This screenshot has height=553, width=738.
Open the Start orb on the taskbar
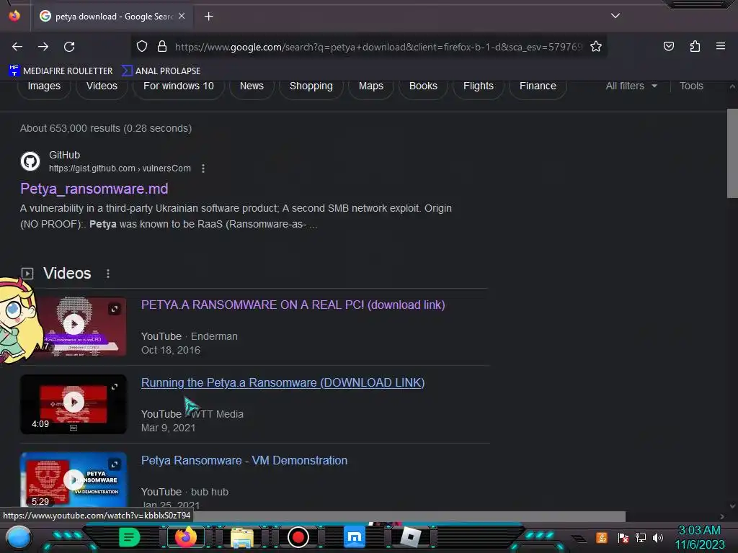[x=19, y=537]
